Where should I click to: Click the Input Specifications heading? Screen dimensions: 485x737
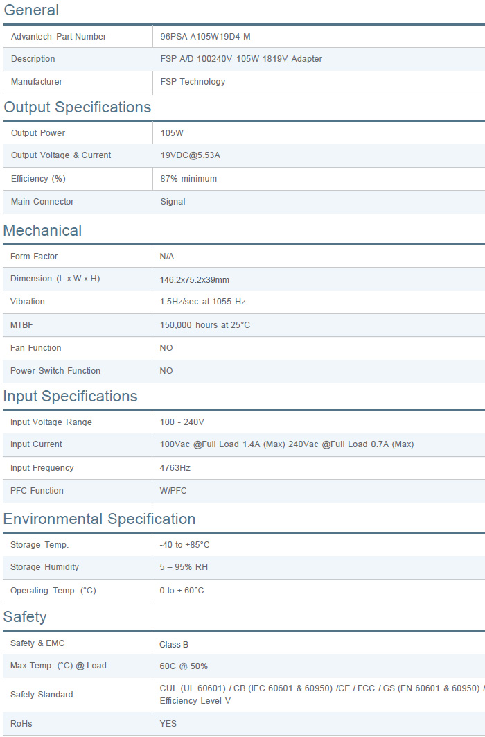pyautogui.click(x=70, y=397)
